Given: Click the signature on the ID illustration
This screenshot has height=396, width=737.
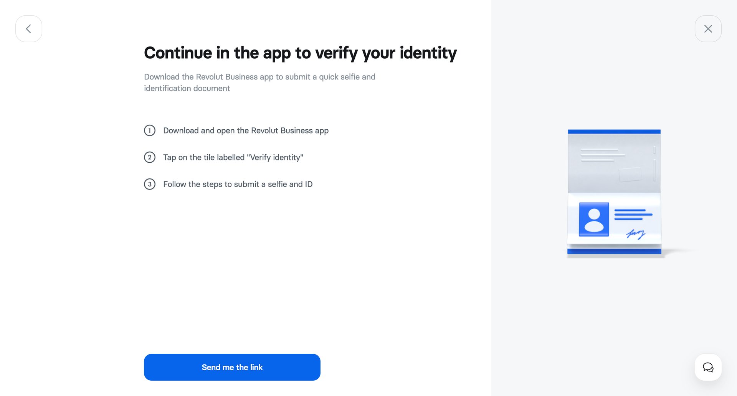Looking at the screenshot, I should pos(635,233).
